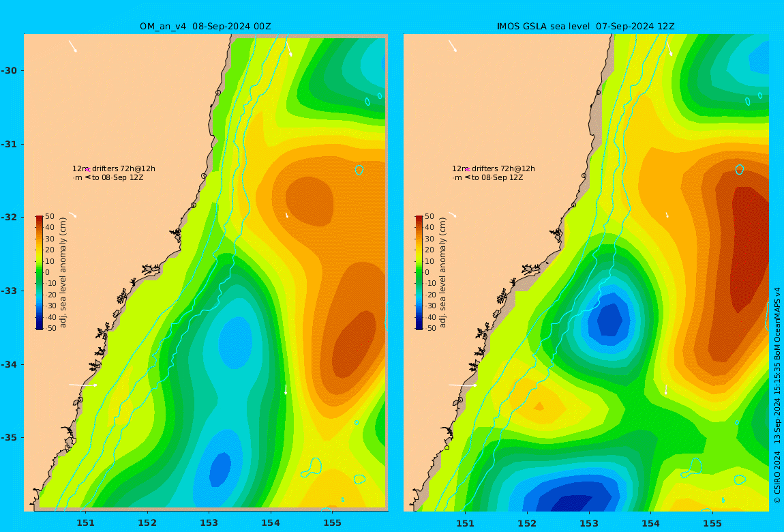Click longitude 151 under the left map

pos(85,523)
